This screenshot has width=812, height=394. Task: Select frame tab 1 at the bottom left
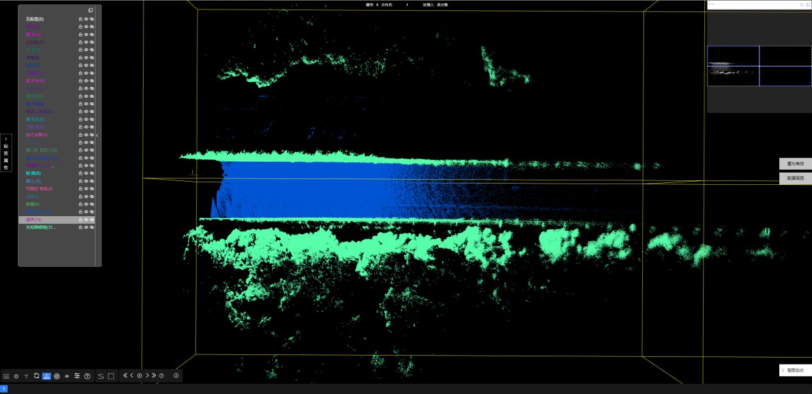point(4,389)
